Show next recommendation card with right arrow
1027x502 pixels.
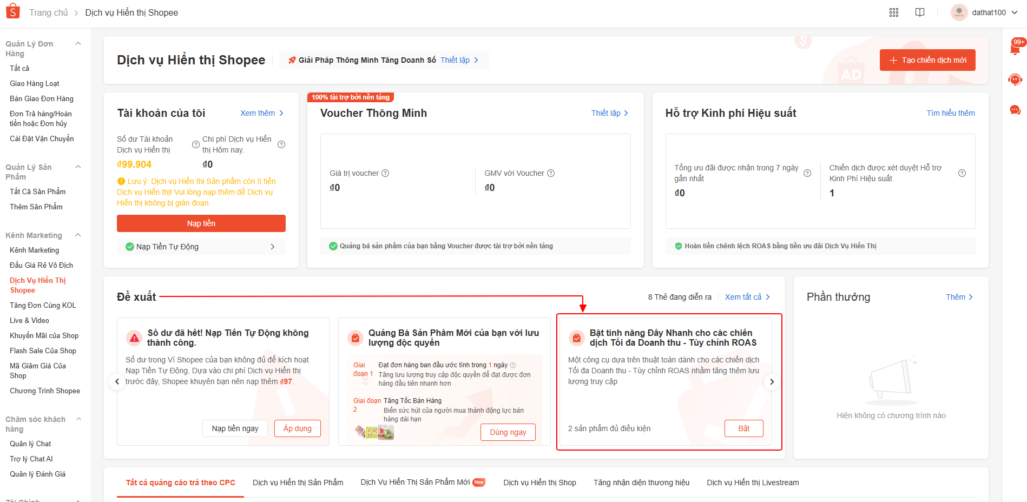point(772,382)
